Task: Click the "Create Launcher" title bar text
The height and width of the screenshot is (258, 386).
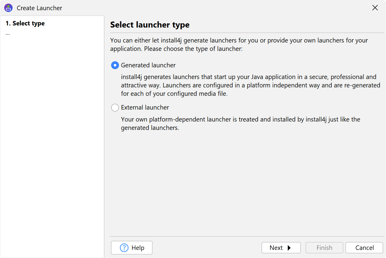Action: 39,8
